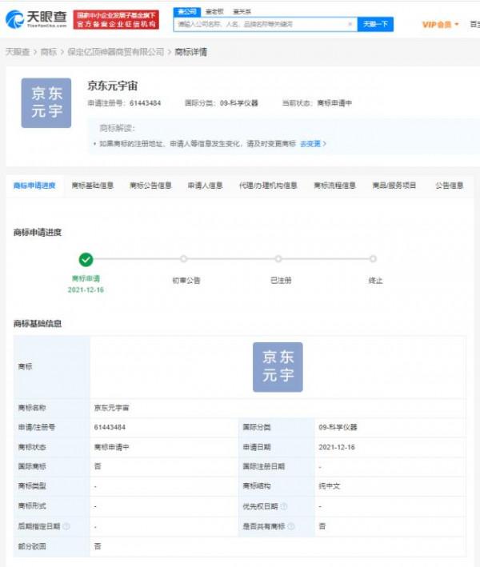This screenshot has height=567, width=480.
Task: Click the header 京东元宇 trademark thumbnail
Action: tap(46, 103)
